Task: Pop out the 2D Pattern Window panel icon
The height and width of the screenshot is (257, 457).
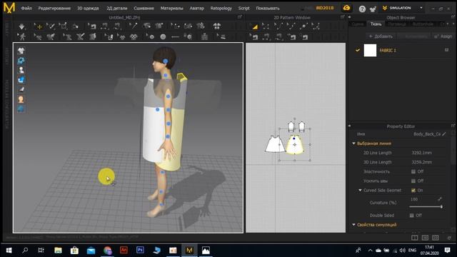Action: point(343,17)
